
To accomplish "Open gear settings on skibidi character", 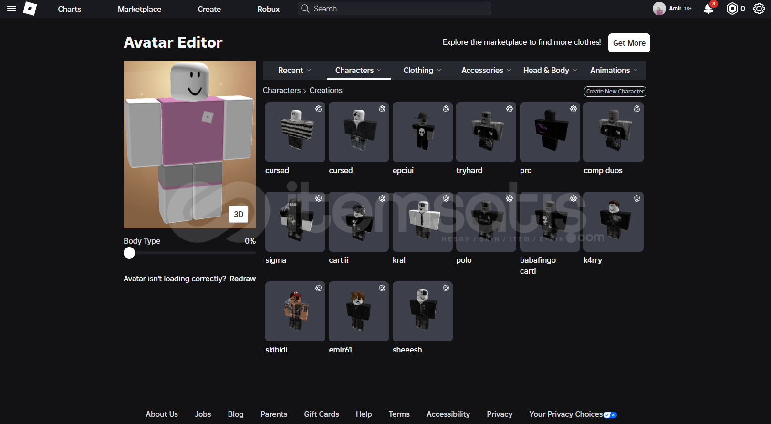I will (319, 288).
